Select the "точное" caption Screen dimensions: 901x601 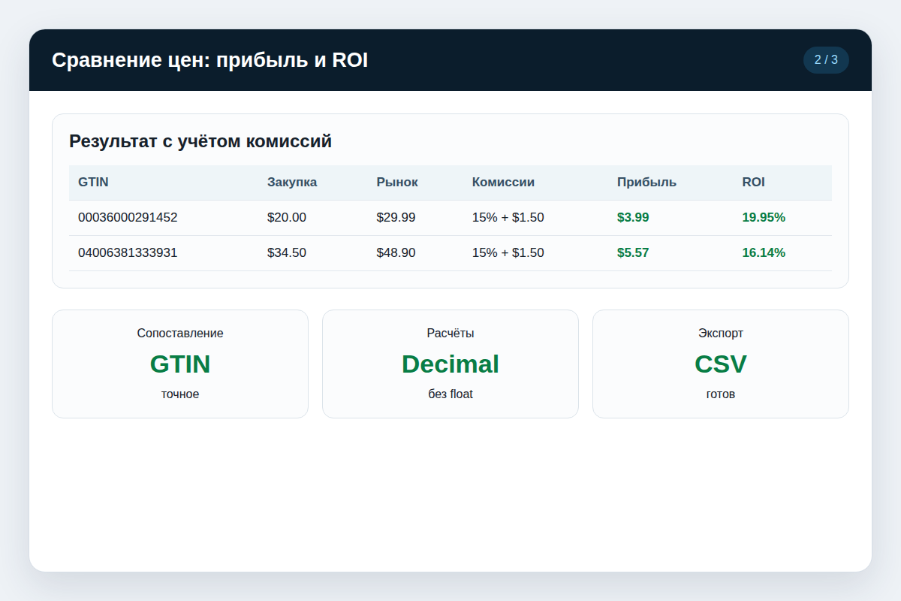click(x=180, y=394)
